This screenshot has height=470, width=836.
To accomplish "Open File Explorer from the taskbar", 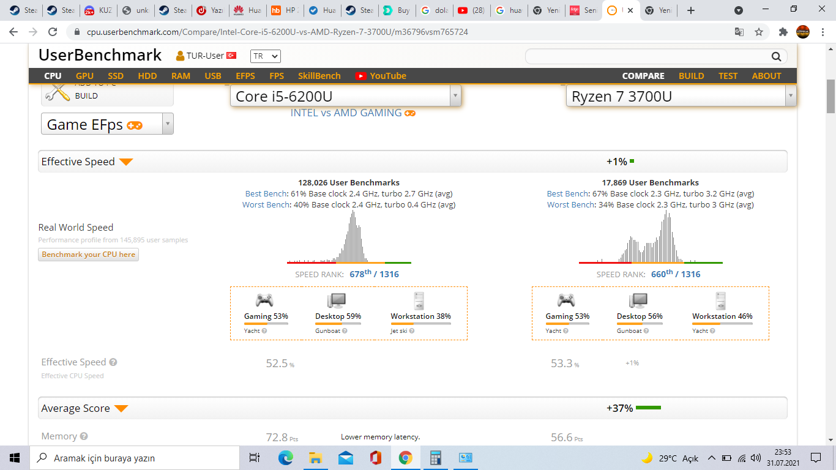I will tap(316, 458).
